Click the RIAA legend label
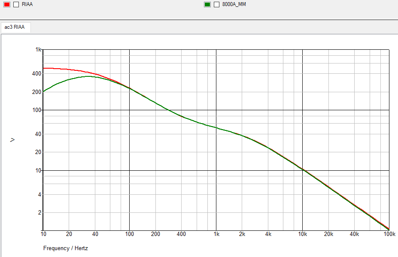The height and width of the screenshot is (257, 398). click(27, 4)
